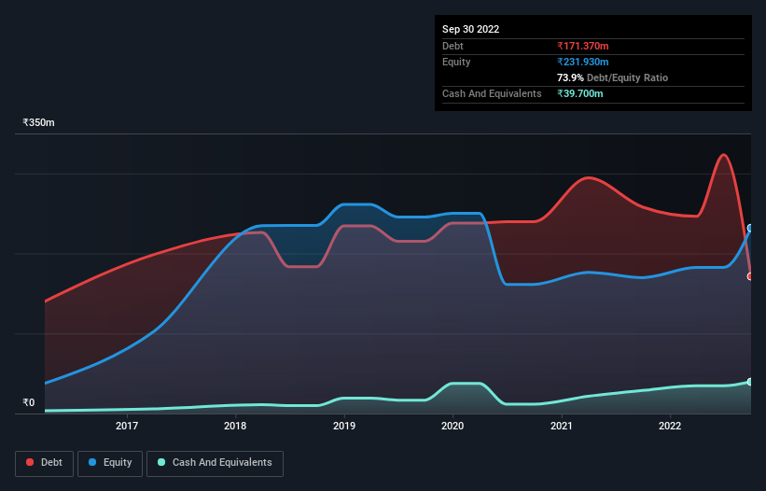Click the ₹350m y-axis label
The image size is (766, 491).
click(38, 122)
